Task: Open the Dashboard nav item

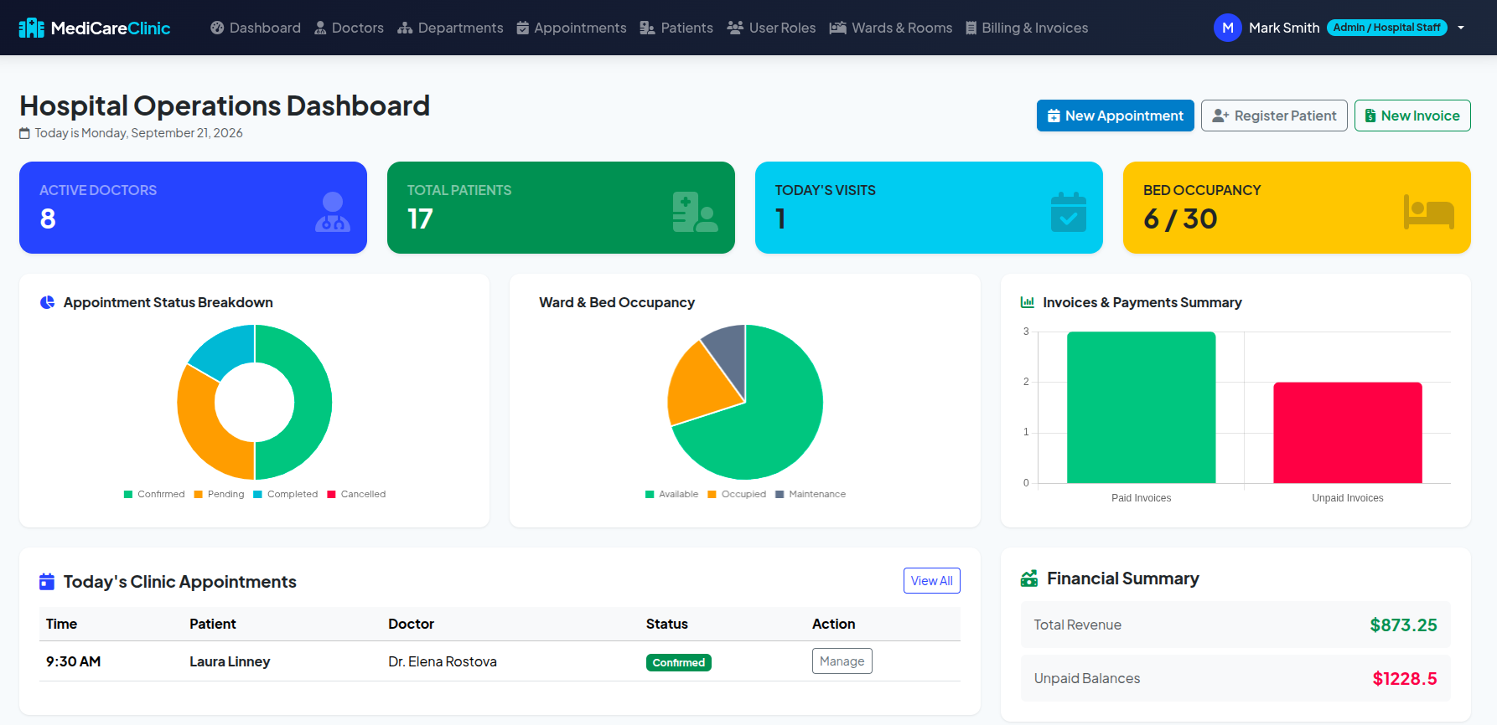Action: point(256,28)
